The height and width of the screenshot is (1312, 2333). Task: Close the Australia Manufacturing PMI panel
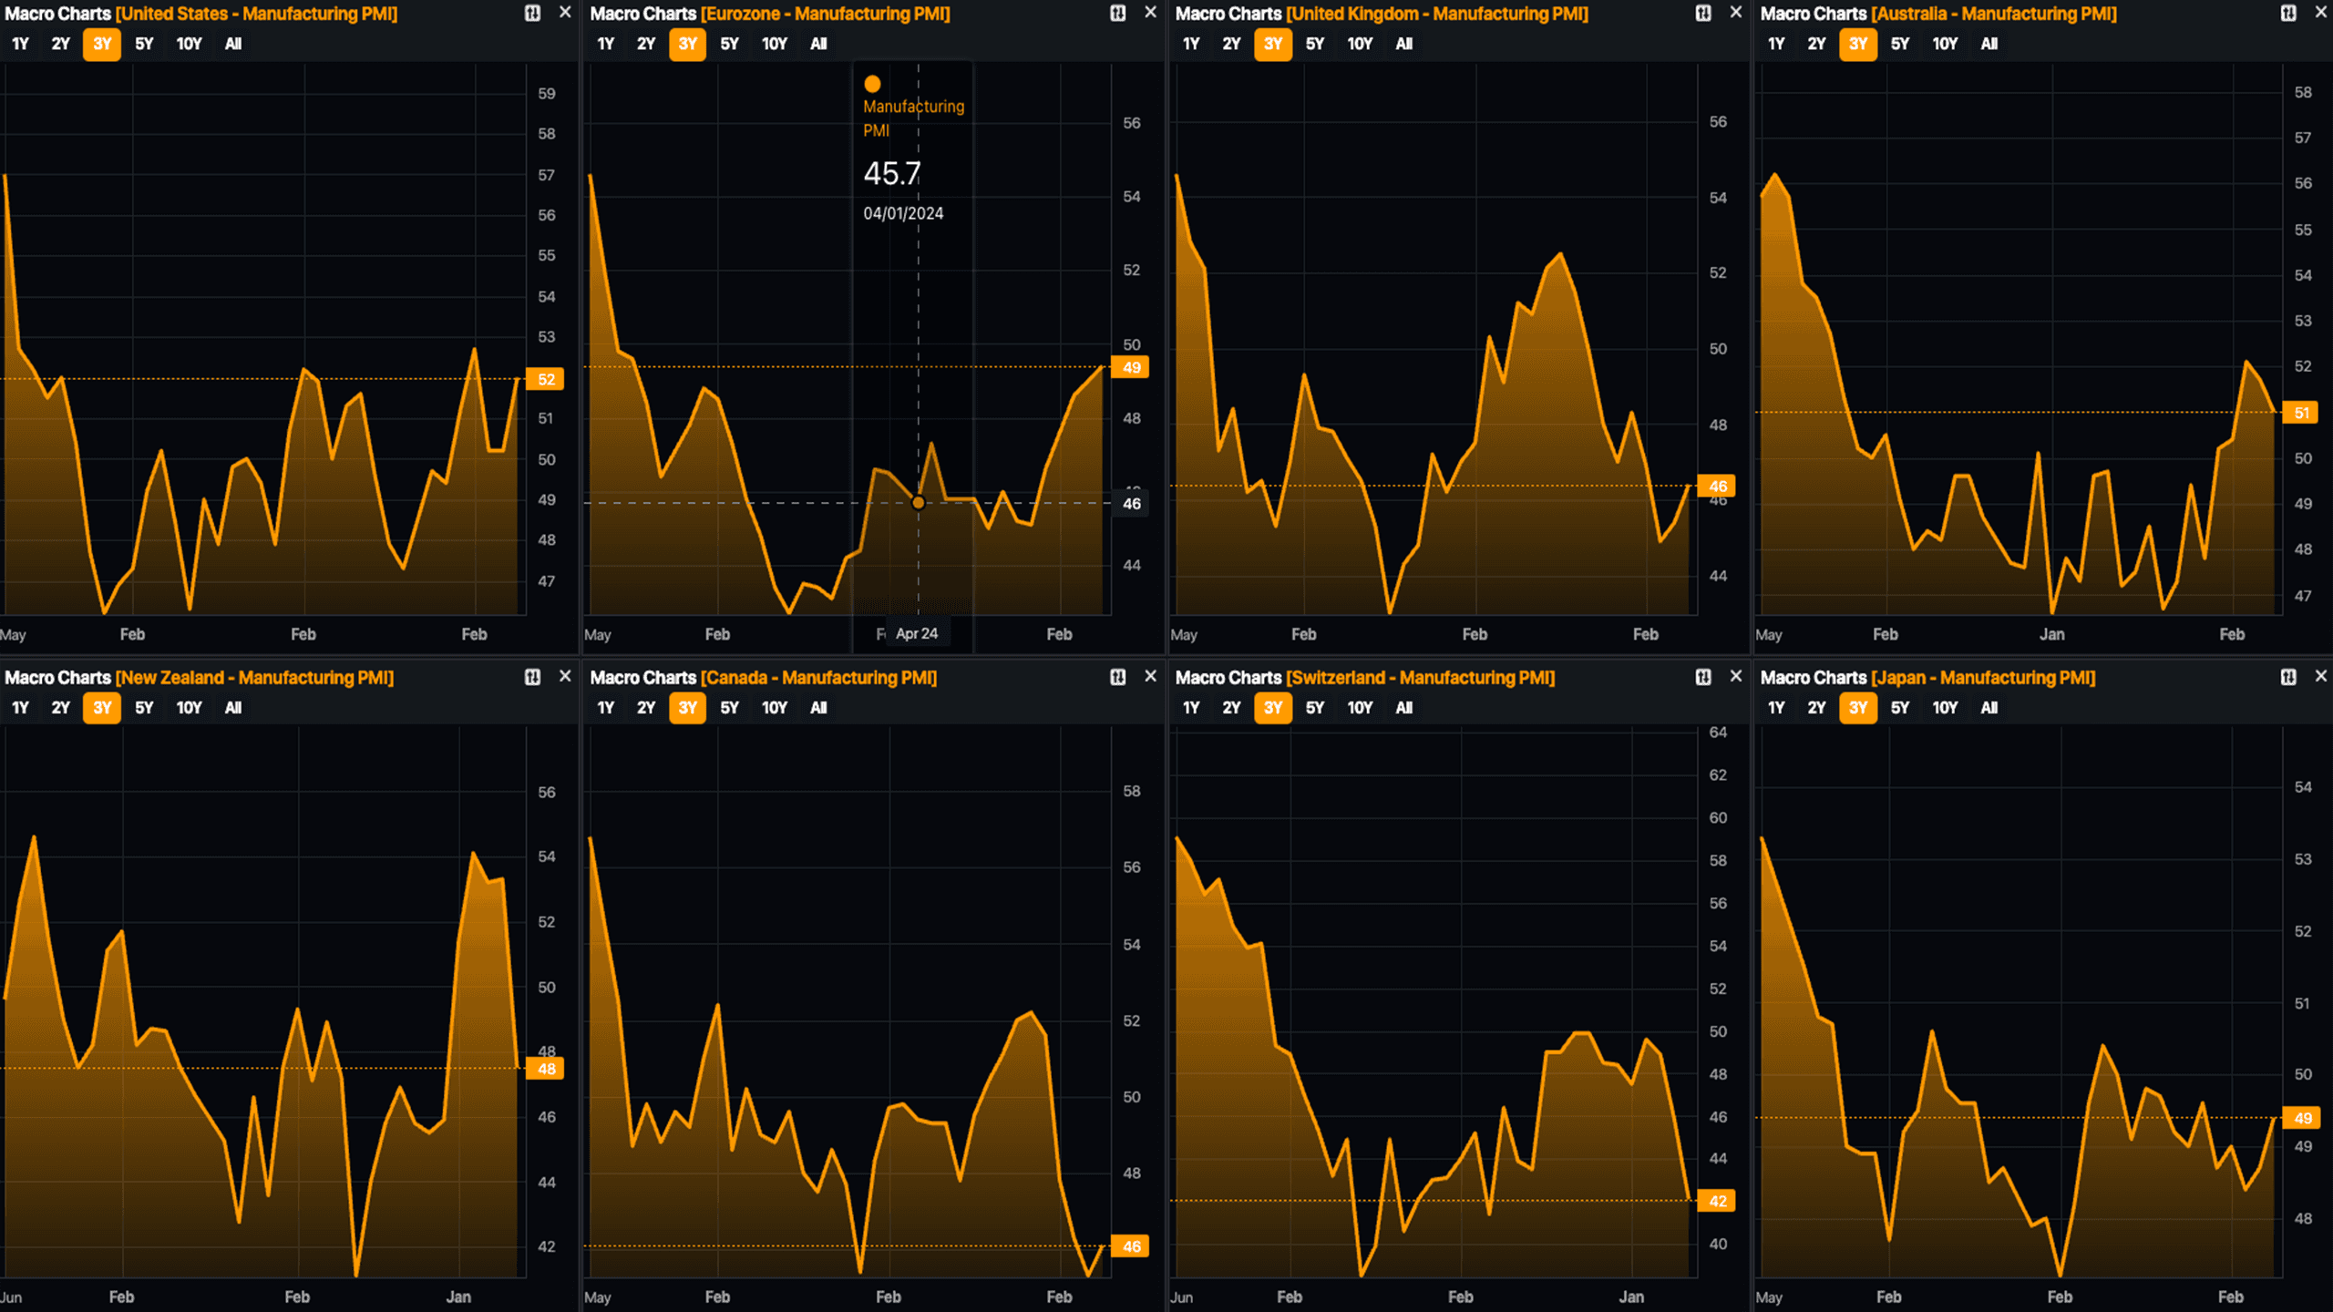pyautogui.click(x=2321, y=13)
